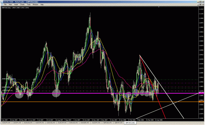Click the chart document icon beside File menu
Image resolution: width=205 pixels, height=125 pixels.
tap(2, 5)
